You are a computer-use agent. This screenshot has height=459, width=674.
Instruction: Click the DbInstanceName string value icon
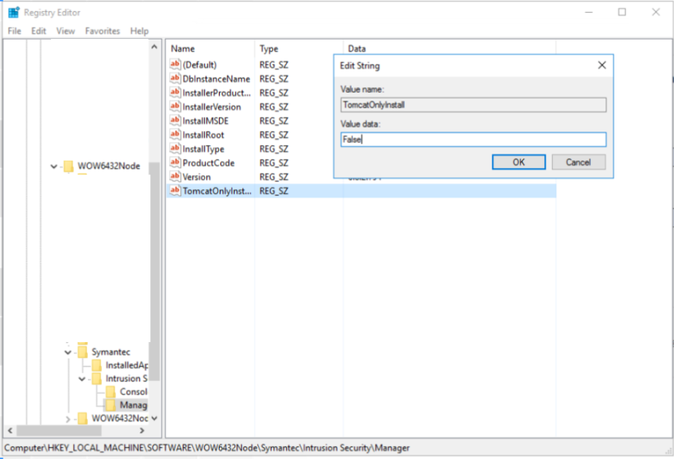175,79
